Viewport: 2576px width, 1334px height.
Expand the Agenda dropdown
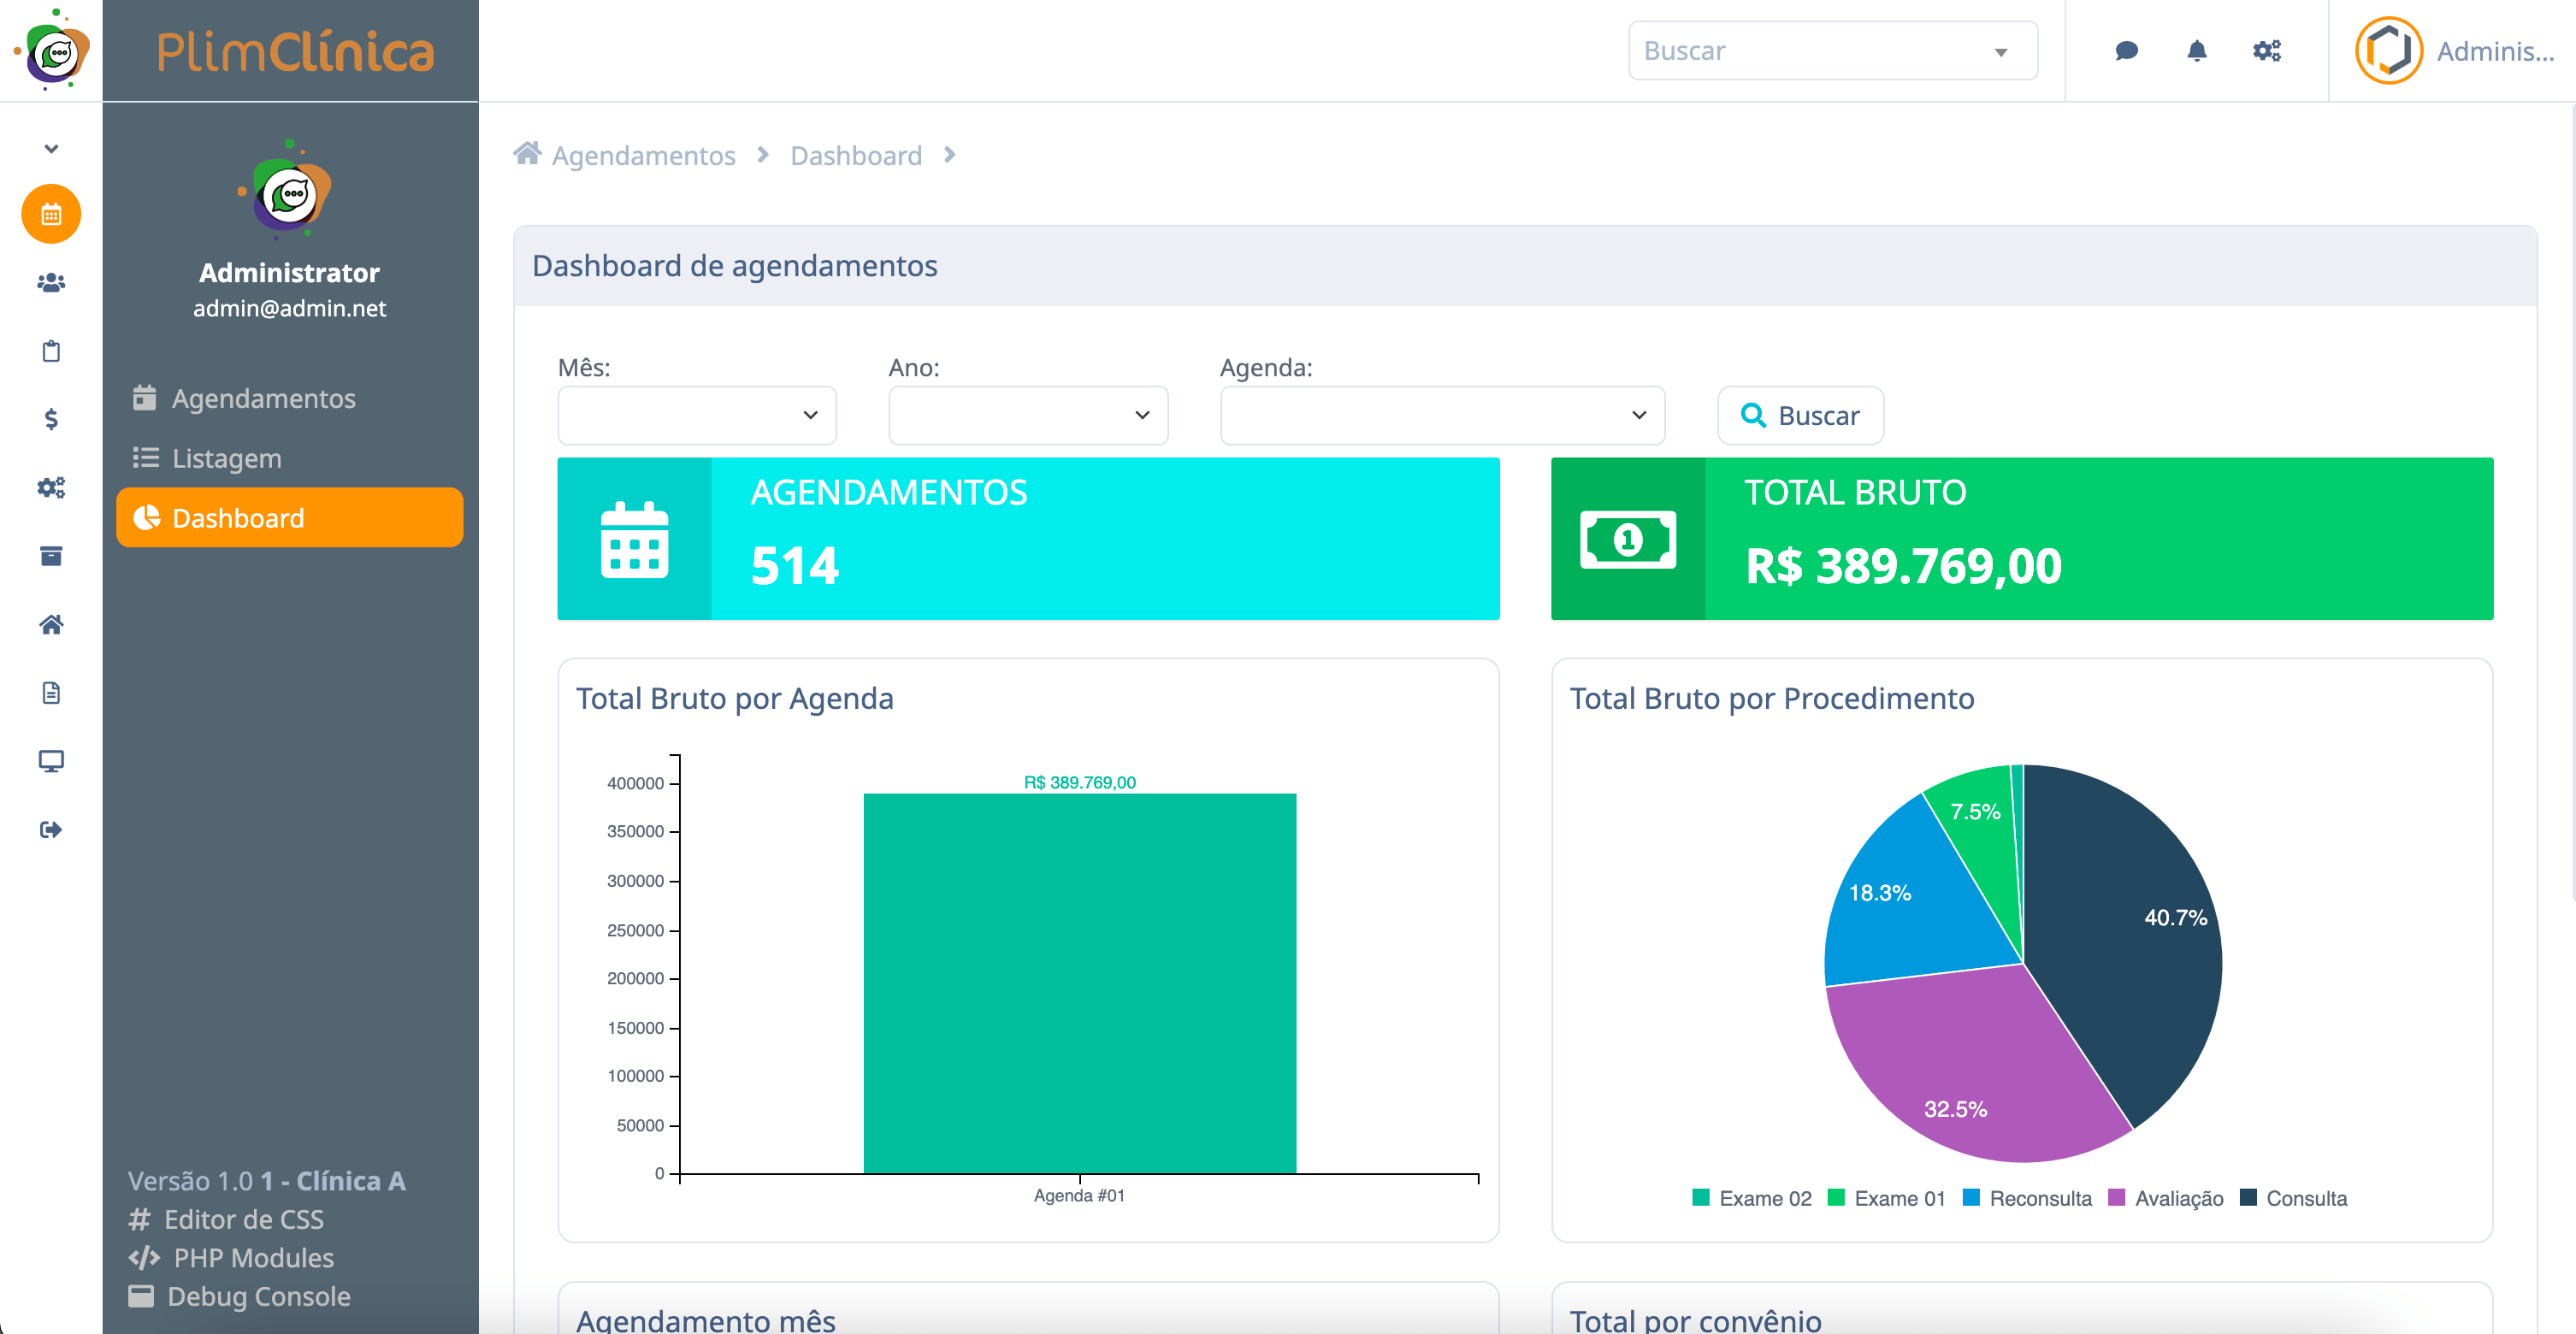1442,415
